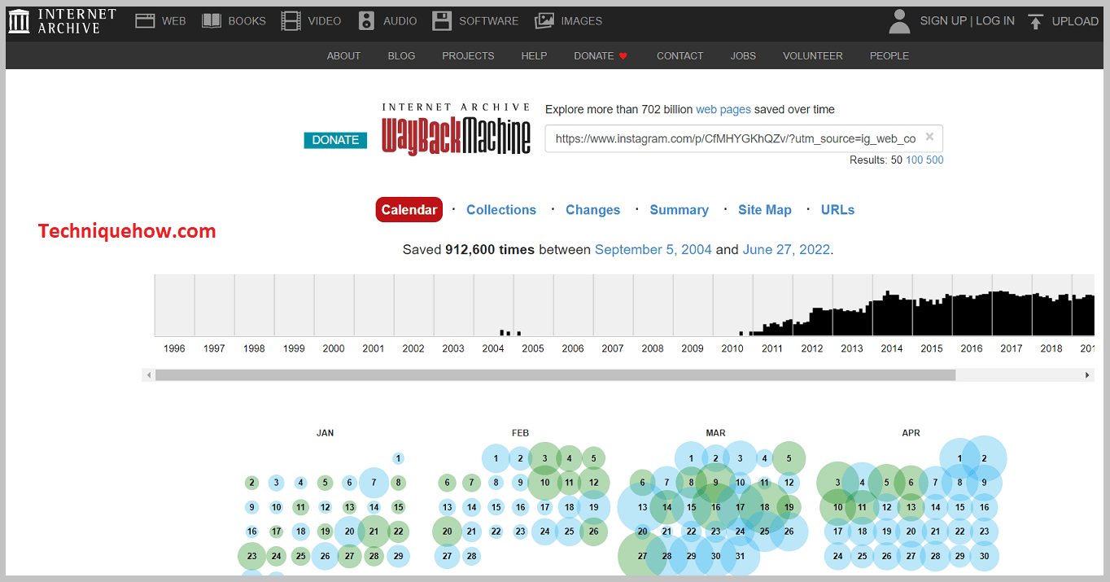Screen dimensions: 1110x582
Task: Click the horizontal timeline scrollbar thumb
Action: [555, 375]
